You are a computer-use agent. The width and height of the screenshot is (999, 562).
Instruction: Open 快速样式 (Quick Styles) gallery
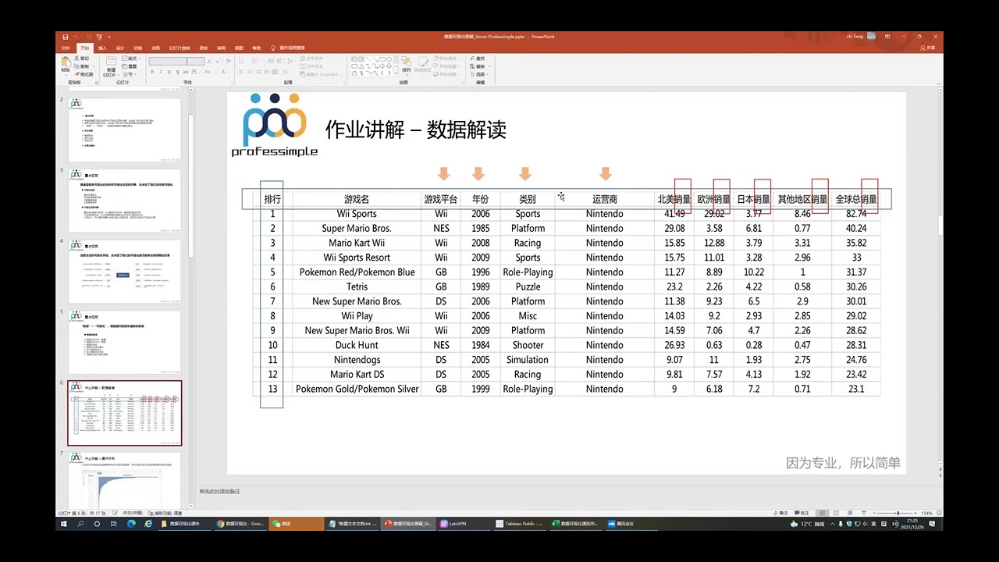[423, 66]
